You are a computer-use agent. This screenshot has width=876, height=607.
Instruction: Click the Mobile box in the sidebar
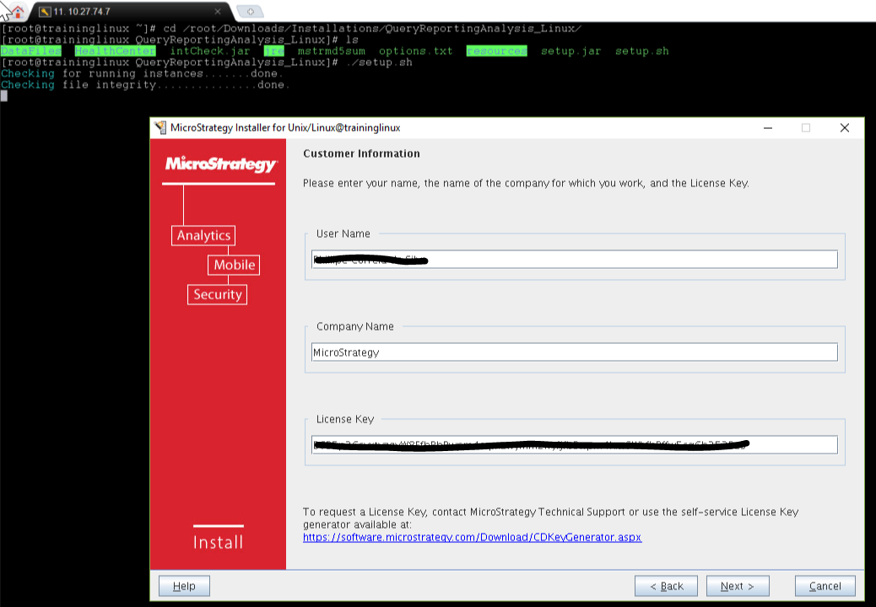(x=234, y=265)
